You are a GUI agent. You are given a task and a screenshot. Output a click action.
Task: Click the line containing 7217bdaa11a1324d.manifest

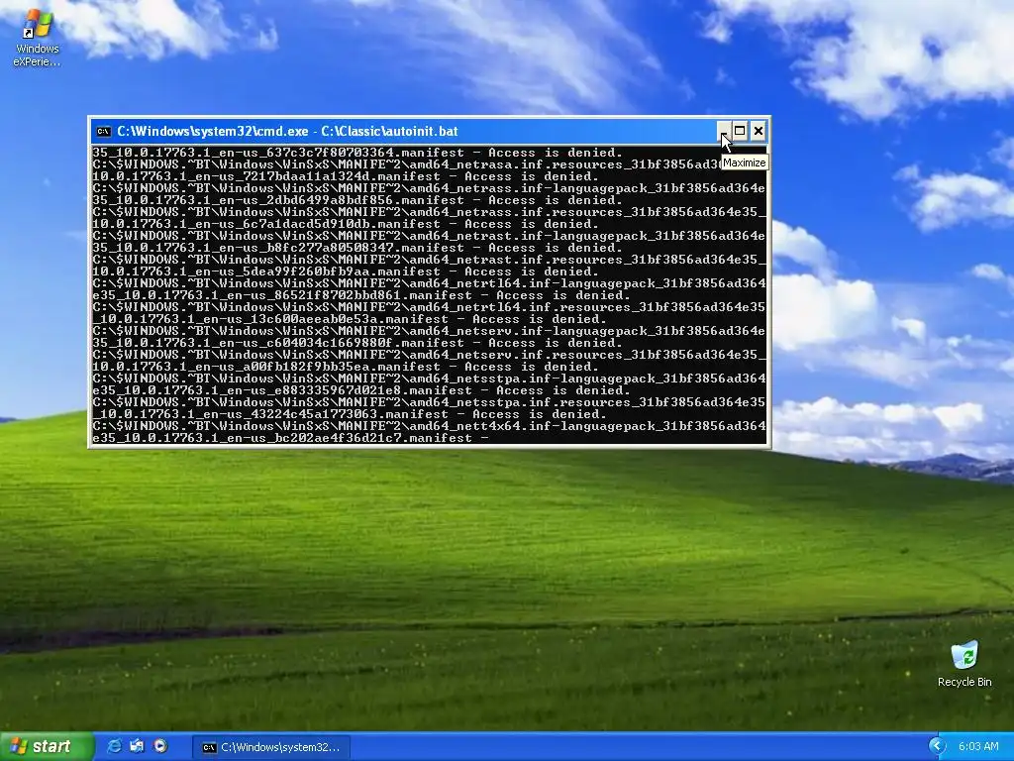(346, 176)
